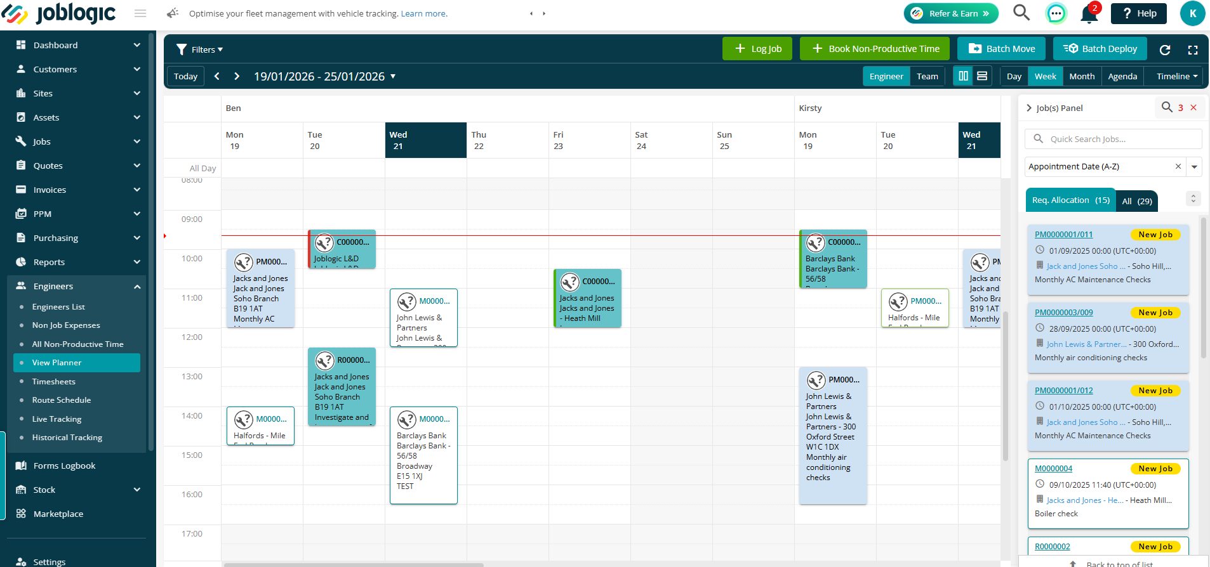The image size is (1210, 567).
Task: Click Book Non-Productive Time button
Action: click(875, 49)
